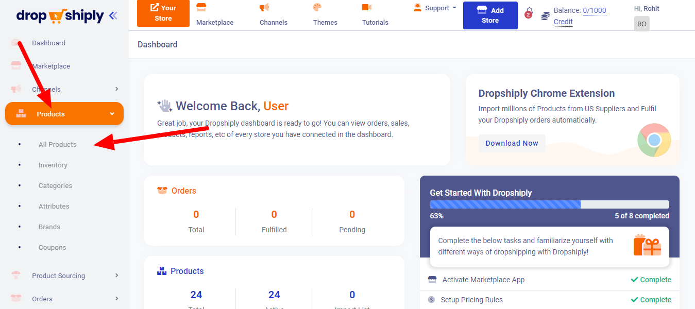Click the Dashboard sidebar icon
The image size is (695, 309).
tap(16, 43)
